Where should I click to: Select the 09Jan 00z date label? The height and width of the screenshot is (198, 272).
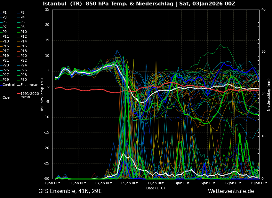pos(130,183)
